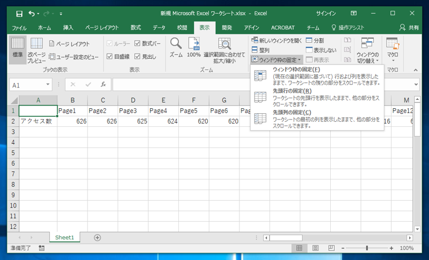Screen dimensions: 429x260
Task: Select the Page3 cell
Action: pos(133,111)
